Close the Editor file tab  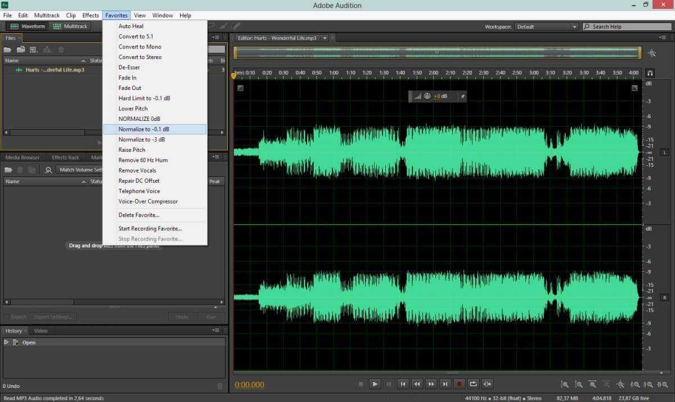tap(333, 38)
